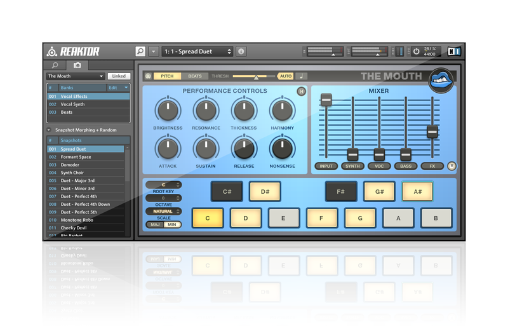Toggle the D# key pad
The image size is (508, 326).
click(x=265, y=192)
